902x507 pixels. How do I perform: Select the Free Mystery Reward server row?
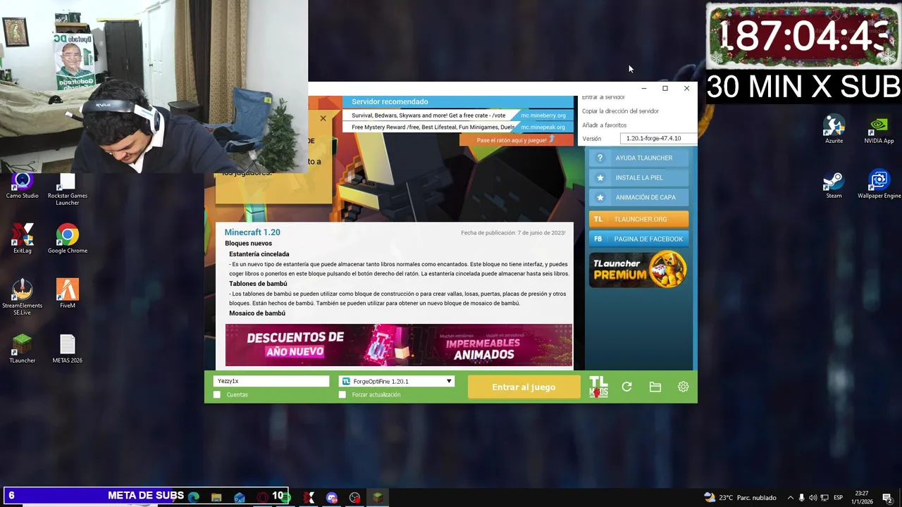pyautogui.click(x=428, y=127)
